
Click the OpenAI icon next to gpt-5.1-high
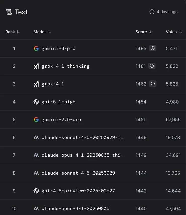[x=36, y=102]
